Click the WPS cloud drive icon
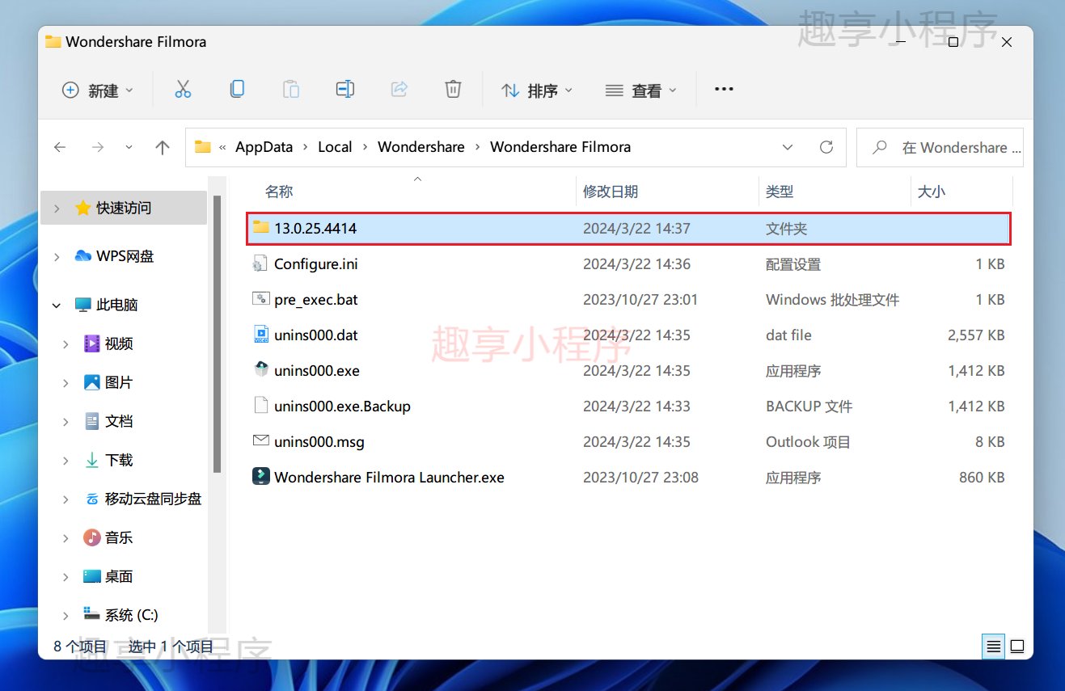This screenshot has height=691, width=1065. pos(82,256)
